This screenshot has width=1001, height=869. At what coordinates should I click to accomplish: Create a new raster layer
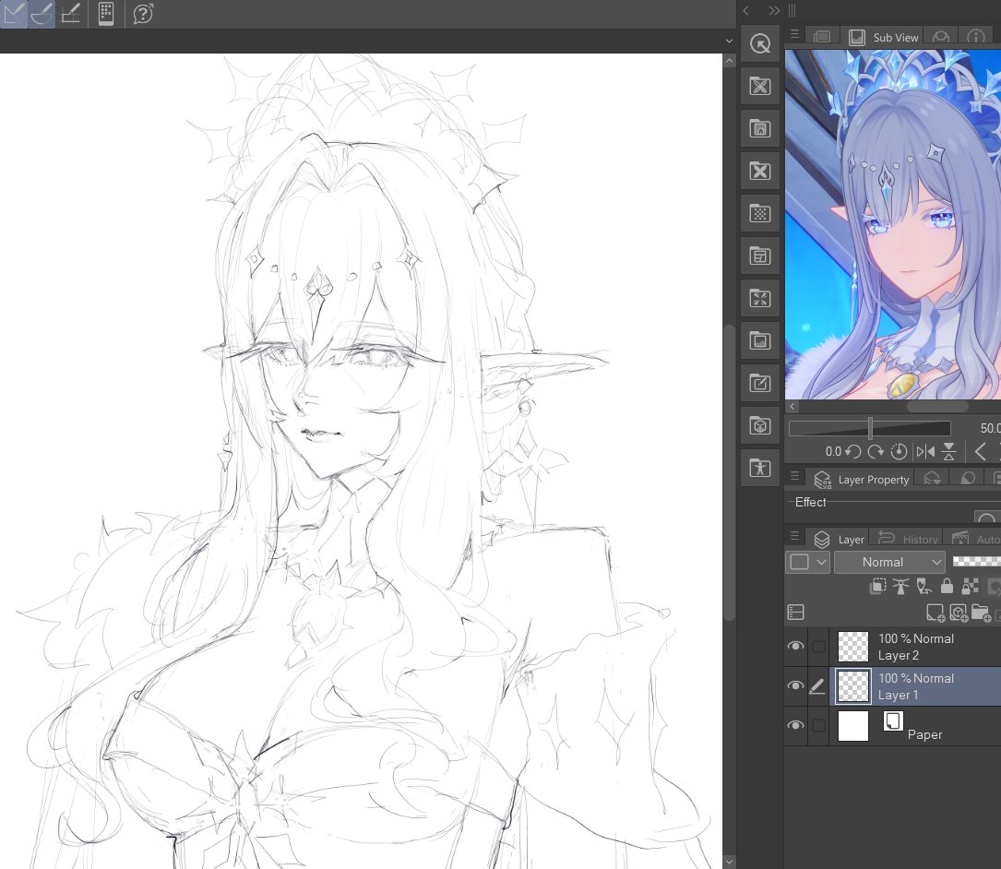tap(935, 613)
